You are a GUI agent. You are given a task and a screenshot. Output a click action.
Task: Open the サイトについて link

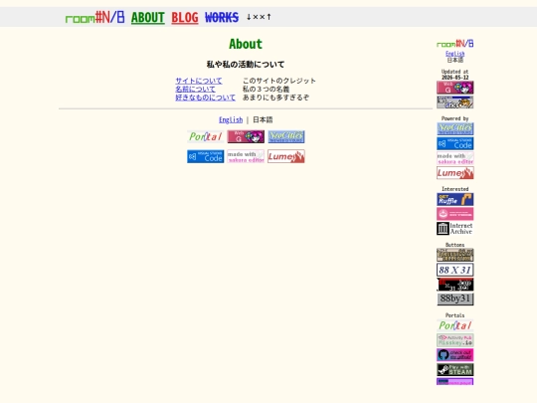[199, 81]
